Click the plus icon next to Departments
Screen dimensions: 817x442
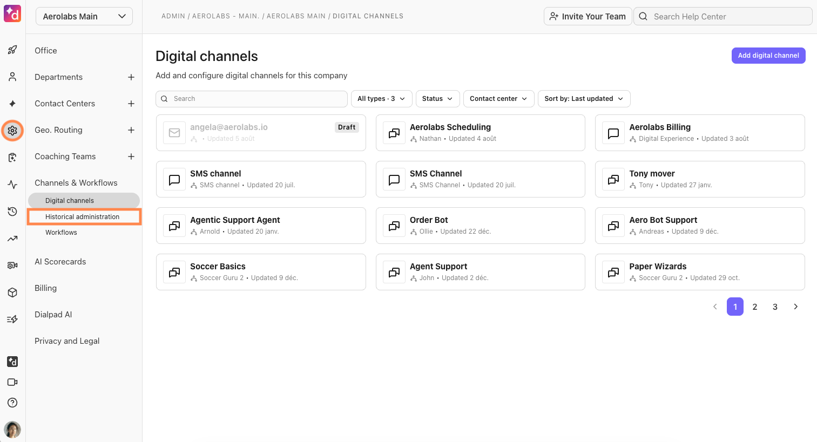tap(131, 77)
